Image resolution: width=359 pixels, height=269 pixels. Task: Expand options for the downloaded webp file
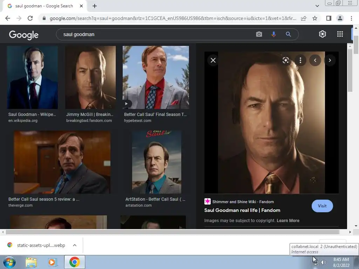[75, 245]
